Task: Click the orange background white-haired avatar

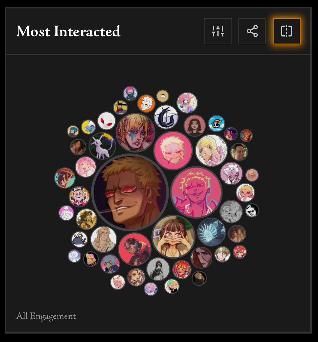Action: click(x=146, y=103)
